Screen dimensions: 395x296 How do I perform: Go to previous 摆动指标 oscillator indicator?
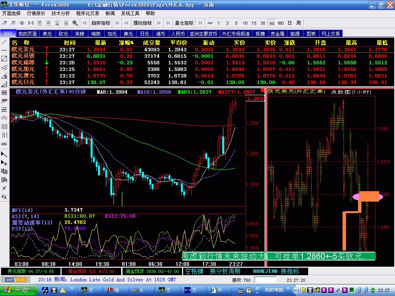(x=127, y=23)
